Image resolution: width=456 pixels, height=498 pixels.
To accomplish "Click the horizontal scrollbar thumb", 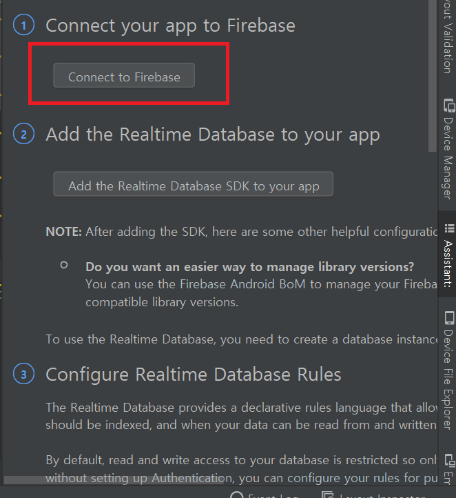I will point(114,480).
